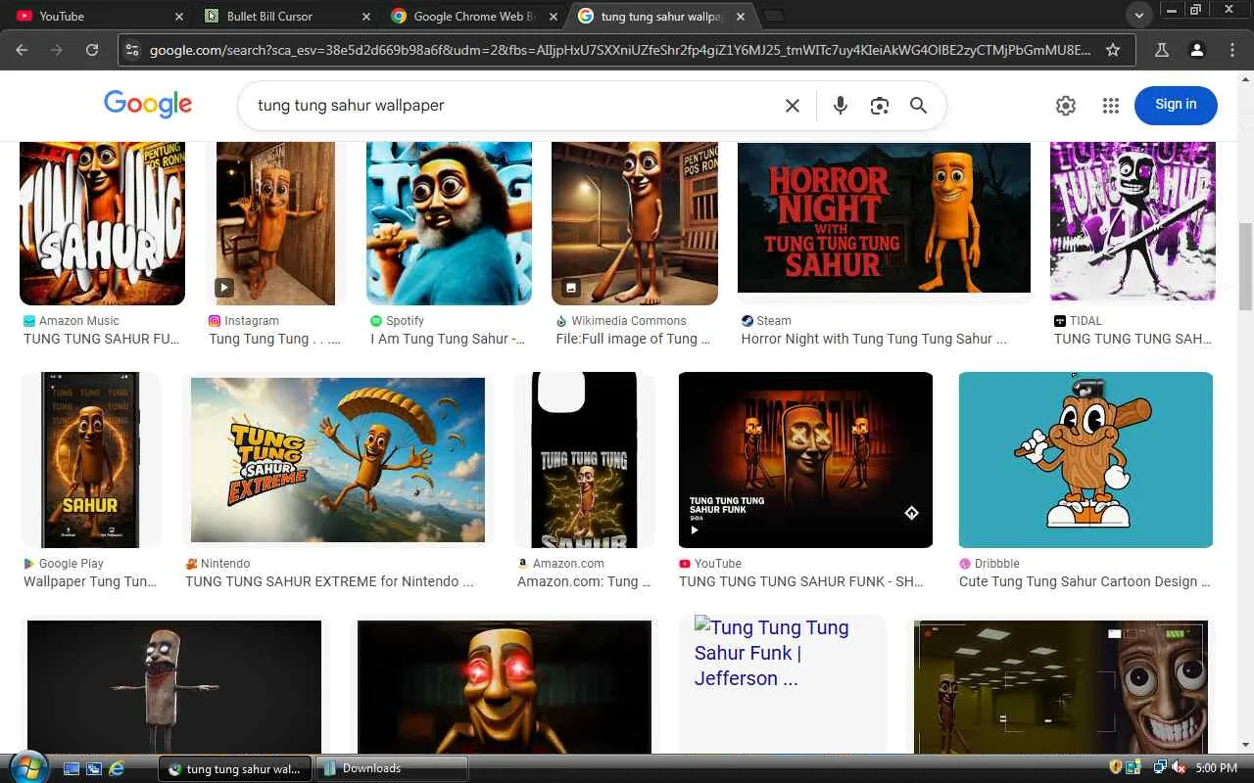The width and height of the screenshot is (1254, 783).
Task: Open the Windows Start orb
Action: point(26,766)
